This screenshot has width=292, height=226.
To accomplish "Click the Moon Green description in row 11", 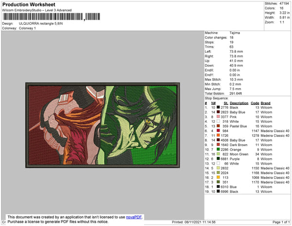I will (x=239, y=154).
